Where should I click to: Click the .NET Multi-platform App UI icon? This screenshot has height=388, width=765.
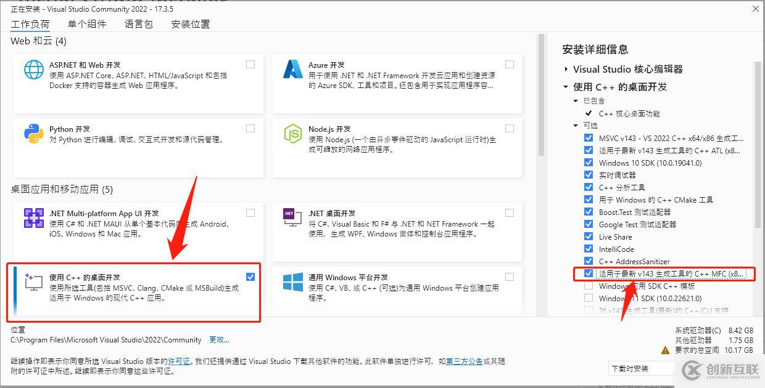coord(34,218)
